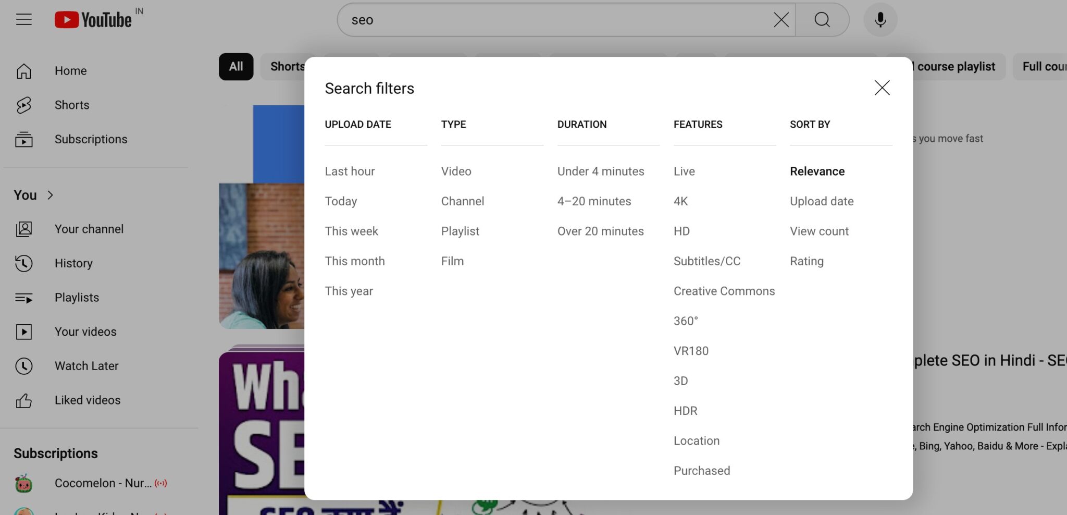Start voice search with microphone
This screenshot has height=515, width=1067.
(x=880, y=20)
